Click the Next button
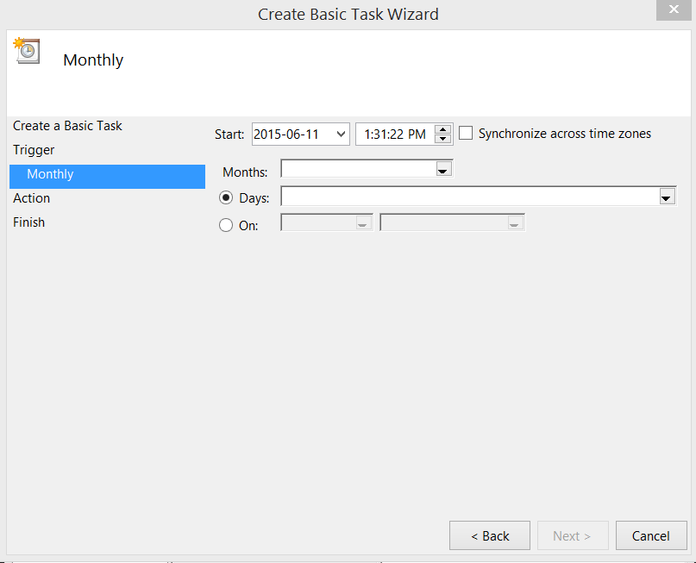 coord(572,535)
